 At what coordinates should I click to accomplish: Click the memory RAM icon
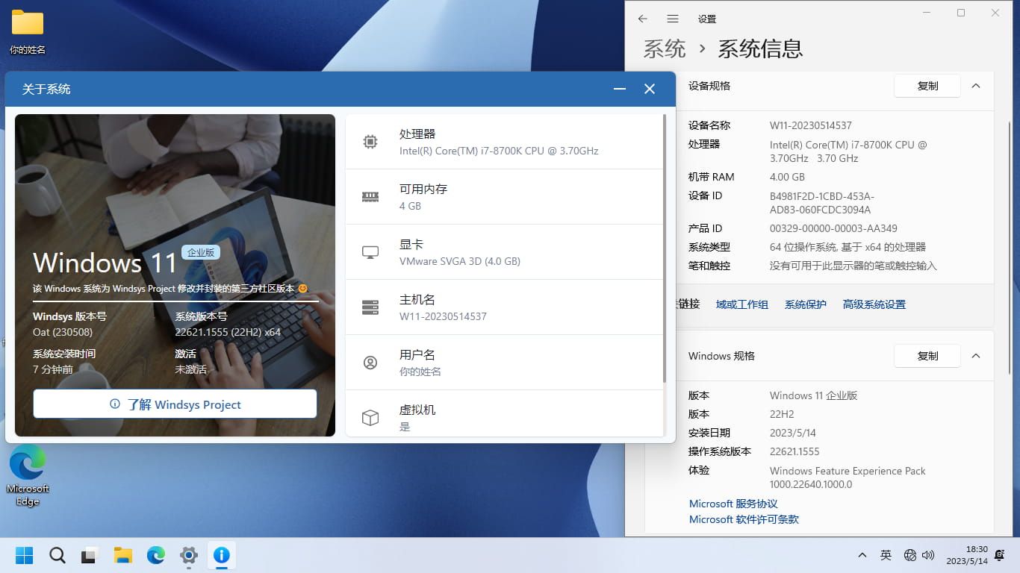point(370,197)
